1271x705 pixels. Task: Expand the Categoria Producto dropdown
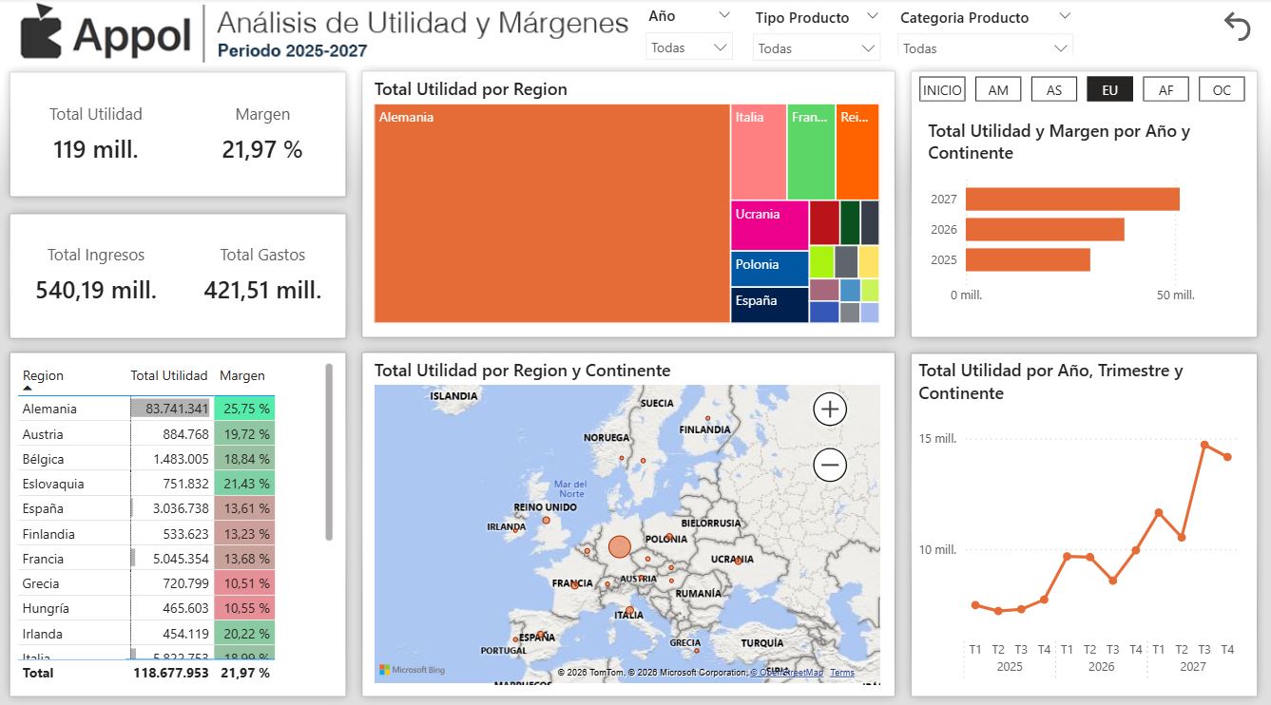pos(985,48)
